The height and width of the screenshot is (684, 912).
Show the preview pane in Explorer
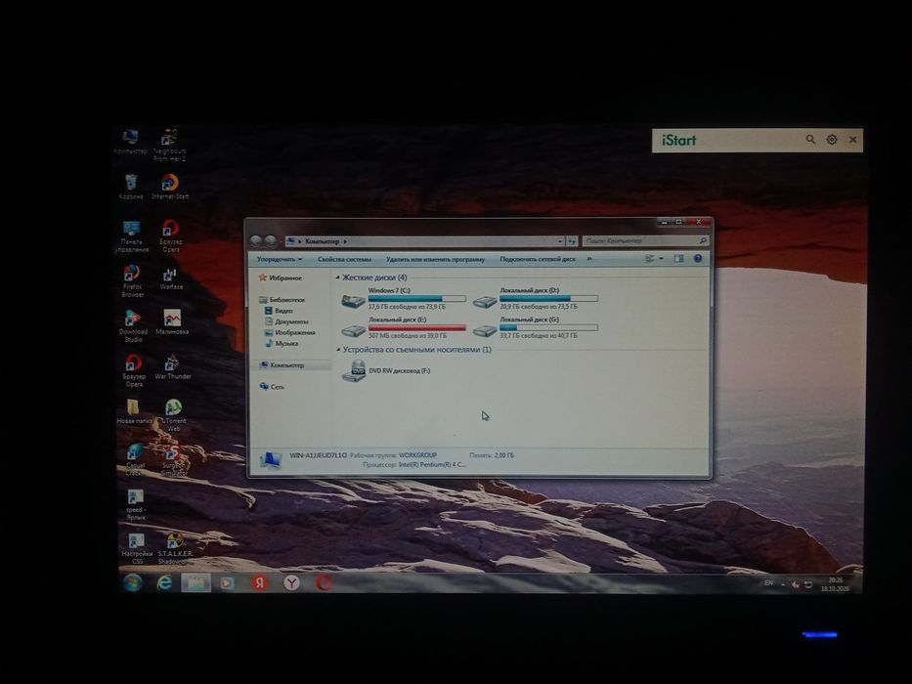click(x=678, y=259)
